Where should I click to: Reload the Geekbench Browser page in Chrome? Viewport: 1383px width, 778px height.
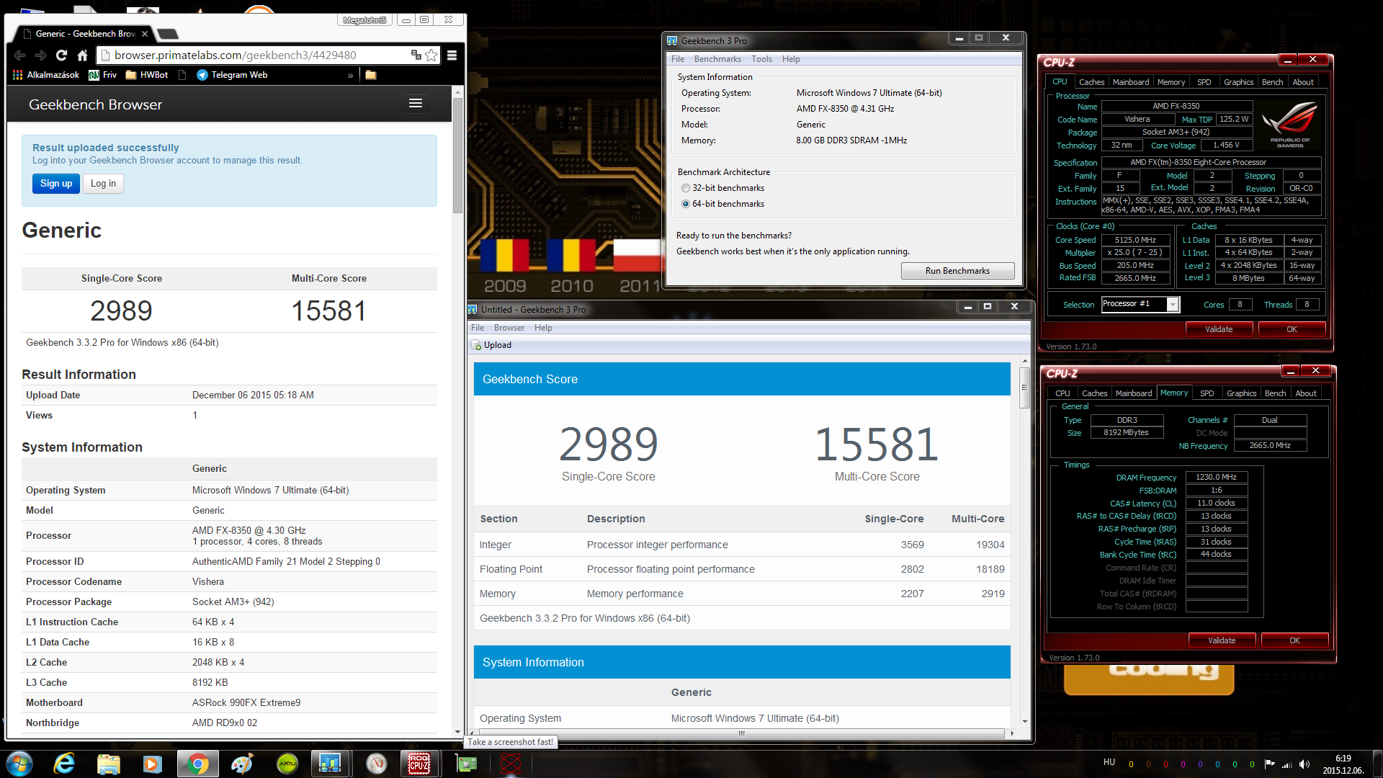click(x=61, y=55)
